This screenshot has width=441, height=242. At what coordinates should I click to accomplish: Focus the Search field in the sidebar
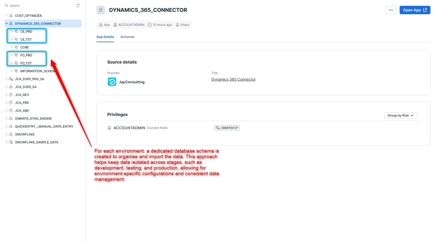40,6
